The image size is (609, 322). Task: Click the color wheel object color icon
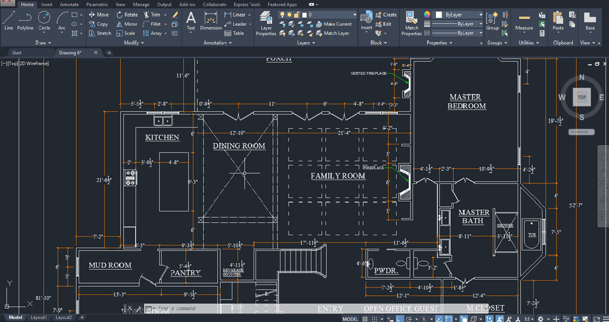pos(427,15)
